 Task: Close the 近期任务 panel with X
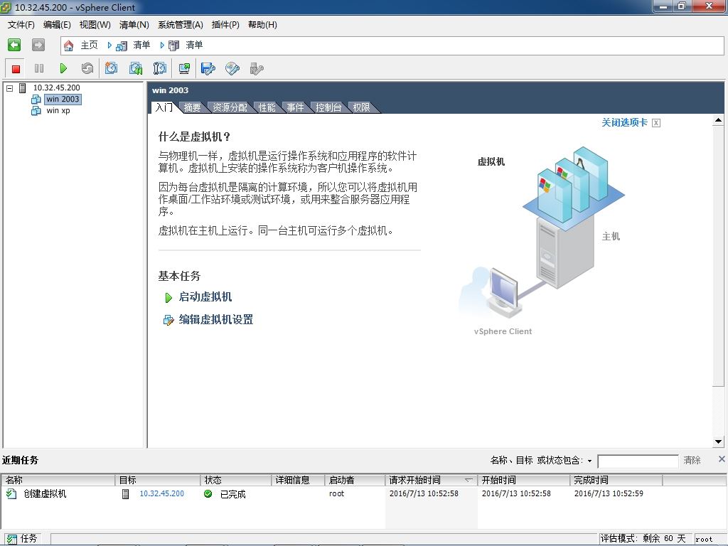pos(722,459)
